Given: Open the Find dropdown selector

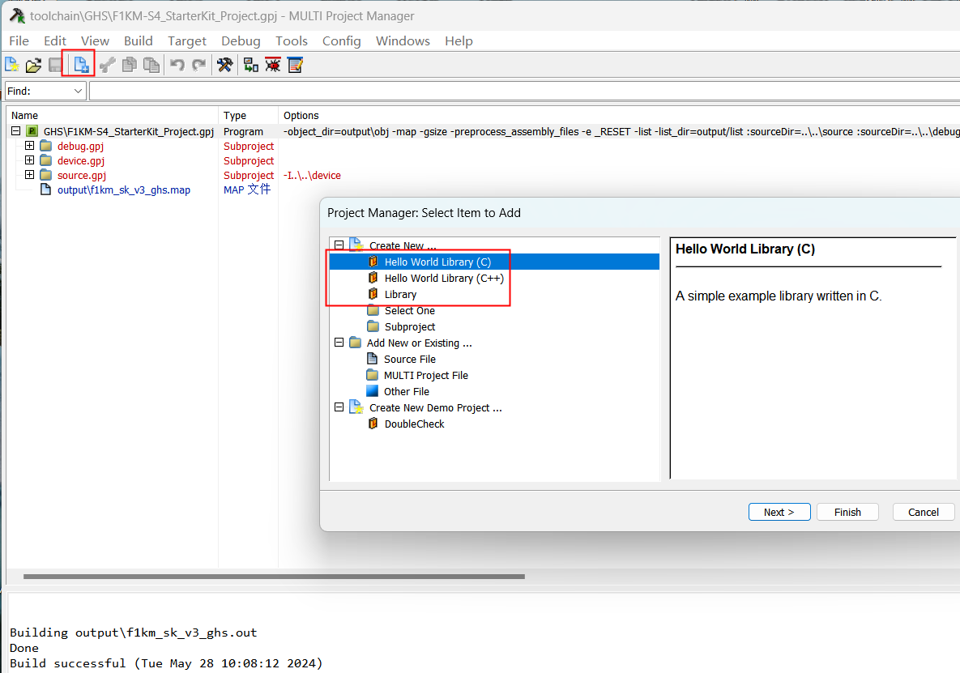Looking at the screenshot, I should coord(79,92).
